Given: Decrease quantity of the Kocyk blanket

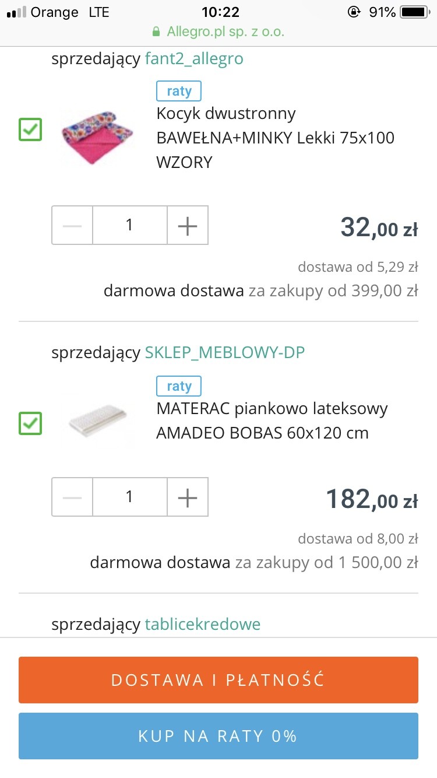Looking at the screenshot, I should pyautogui.click(x=72, y=225).
